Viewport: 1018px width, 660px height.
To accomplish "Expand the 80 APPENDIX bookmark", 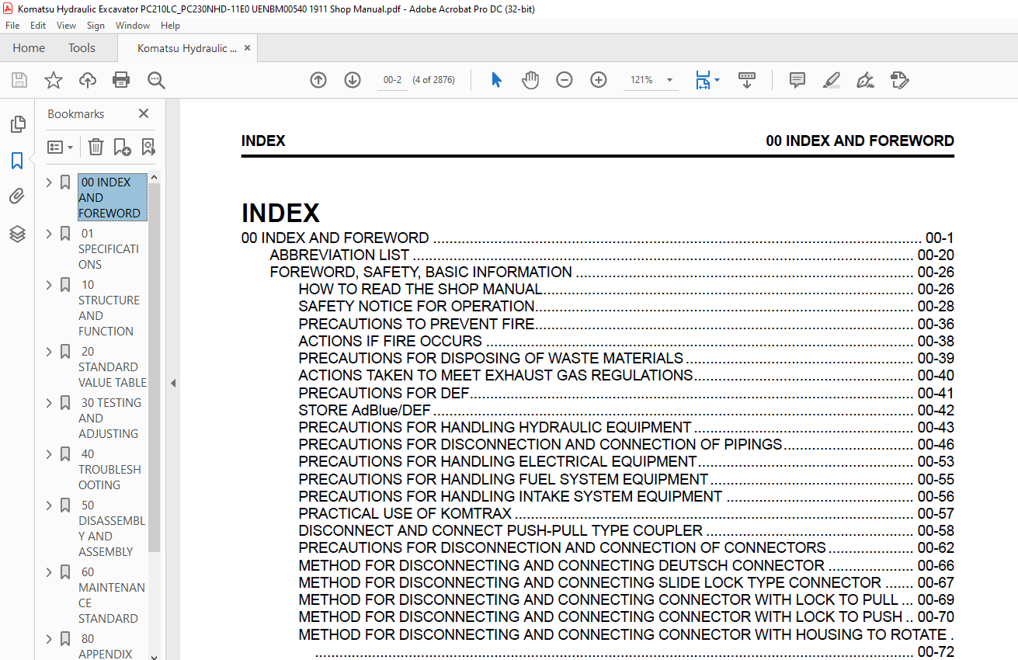I will click(x=49, y=639).
